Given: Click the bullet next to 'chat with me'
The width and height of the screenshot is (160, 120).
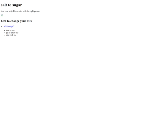Looking at the screenshot, I should (x=4, y=35).
